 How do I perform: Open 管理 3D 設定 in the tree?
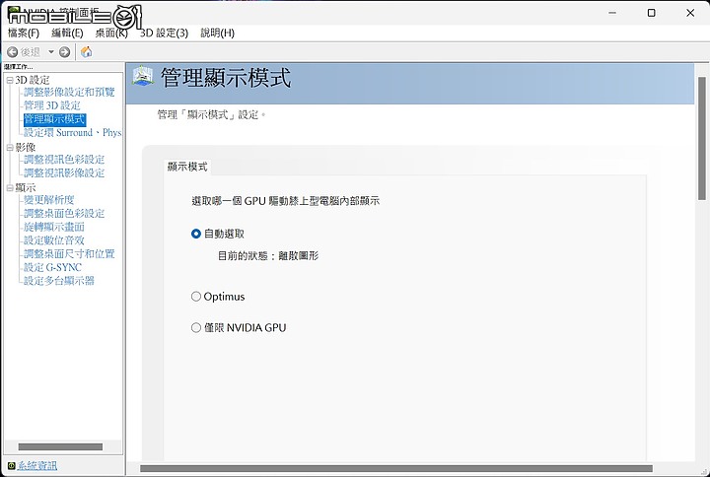[x=52, y=105]
